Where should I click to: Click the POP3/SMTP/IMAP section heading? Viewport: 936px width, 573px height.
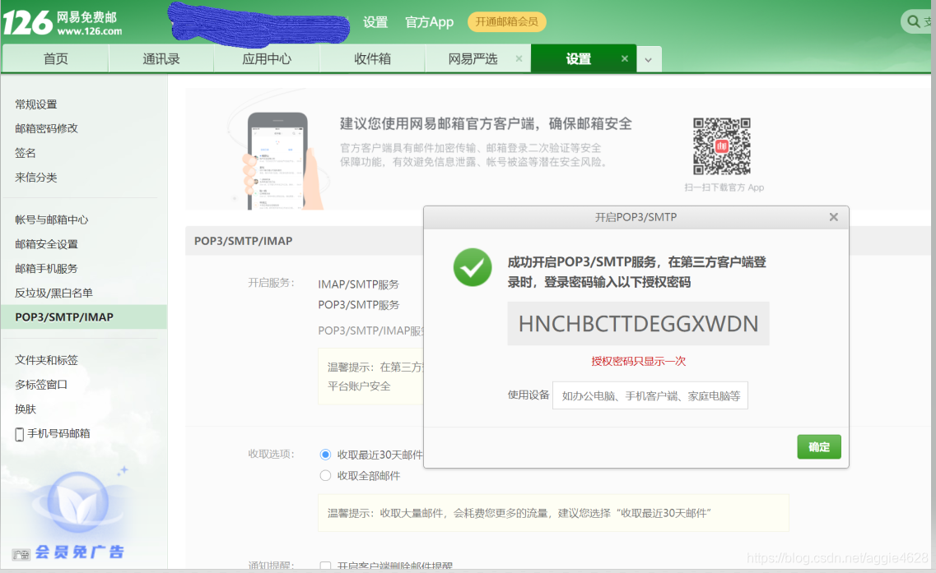243,241
